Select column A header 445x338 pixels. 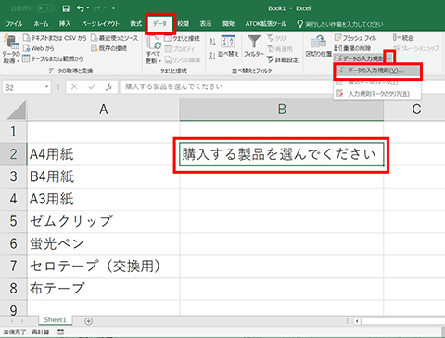click(104, 110)
